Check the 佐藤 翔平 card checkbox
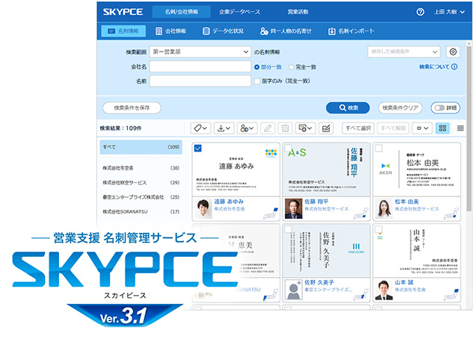 (288, 148)
